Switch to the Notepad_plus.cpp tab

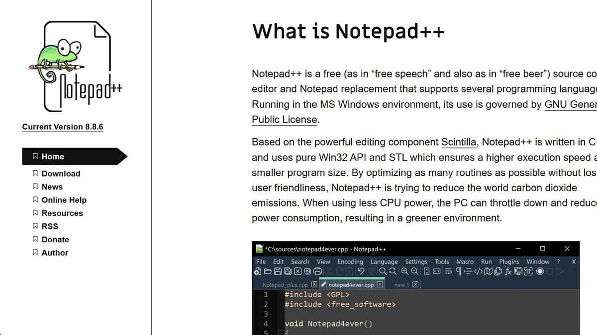point(286,285)
